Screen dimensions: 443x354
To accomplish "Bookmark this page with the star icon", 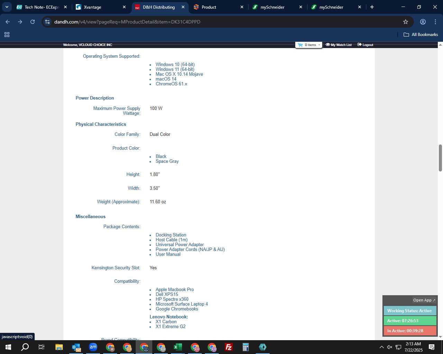I will click(406, 22).
